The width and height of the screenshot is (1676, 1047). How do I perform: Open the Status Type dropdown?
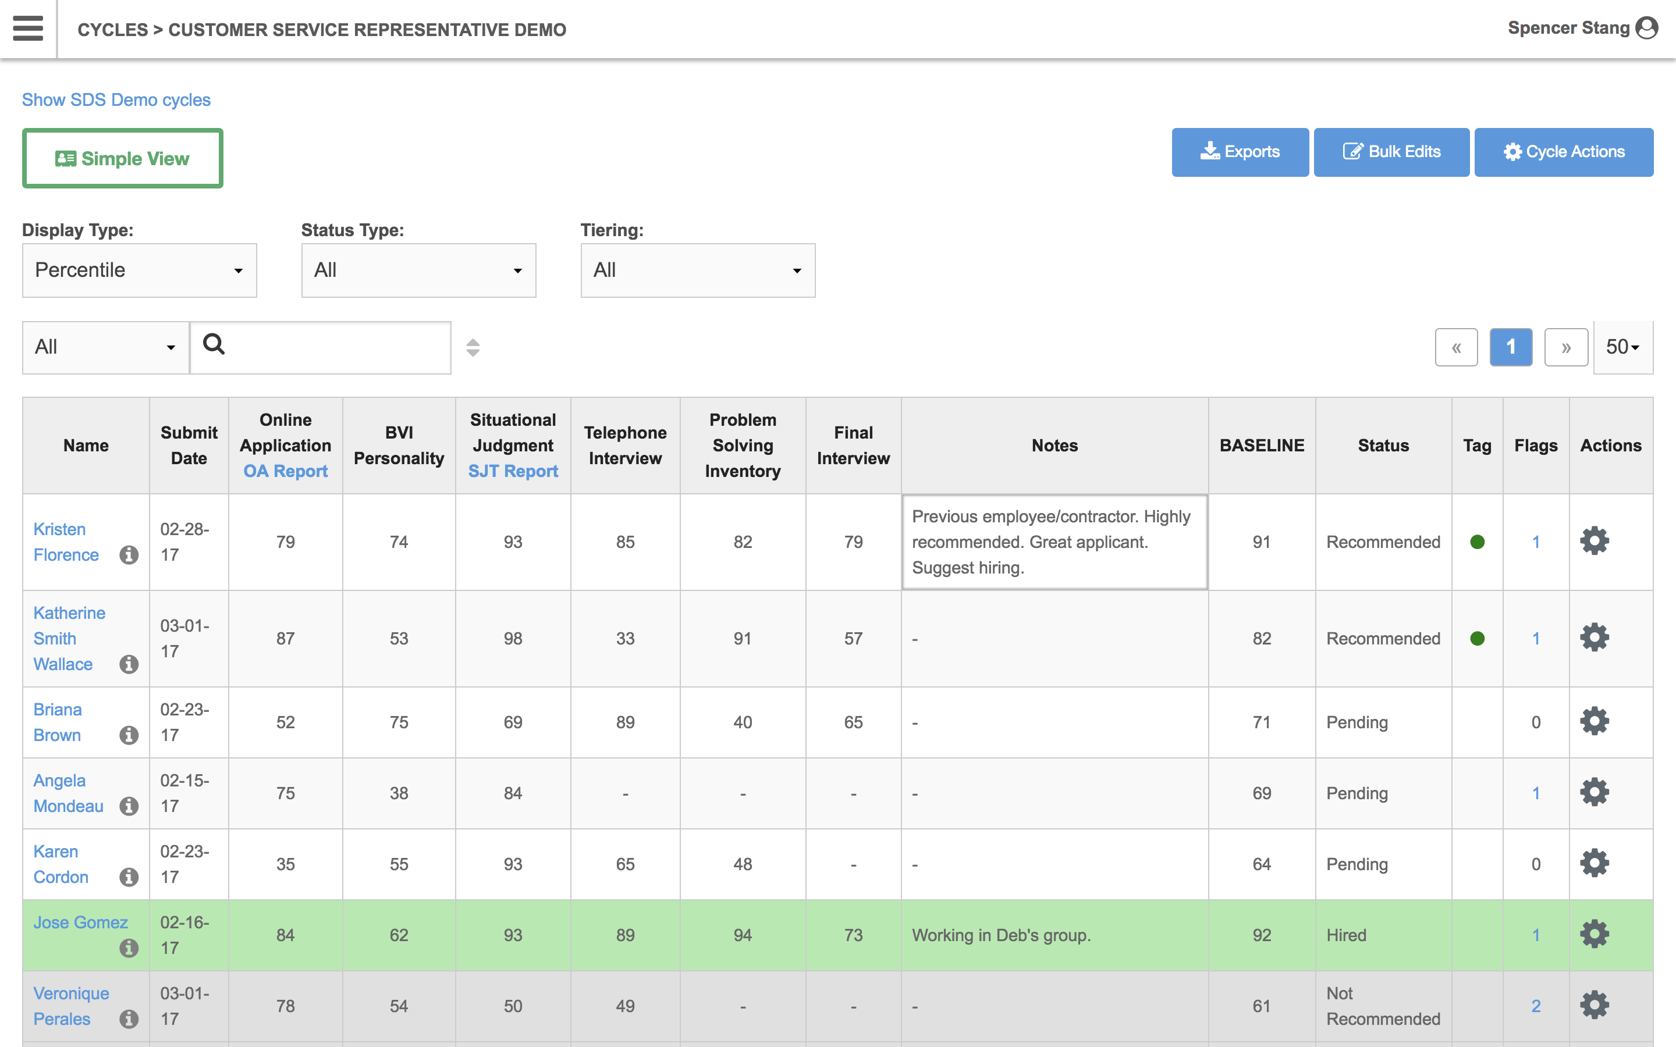coord(418,270)
